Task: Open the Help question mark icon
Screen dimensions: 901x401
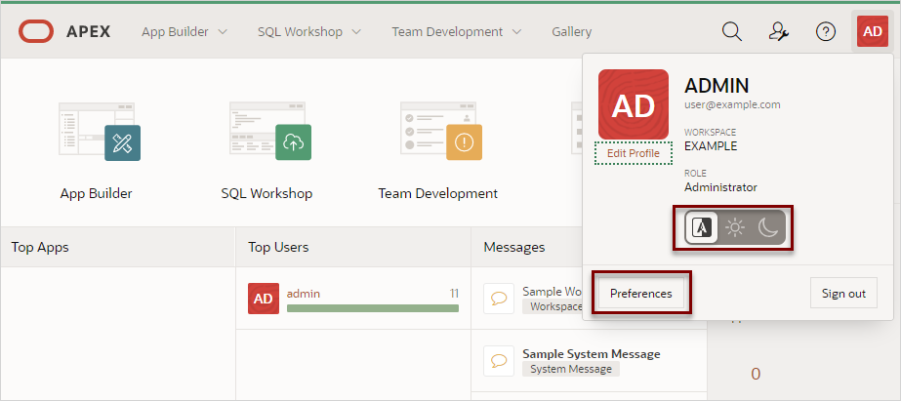Action: click(x=826, y=31)
